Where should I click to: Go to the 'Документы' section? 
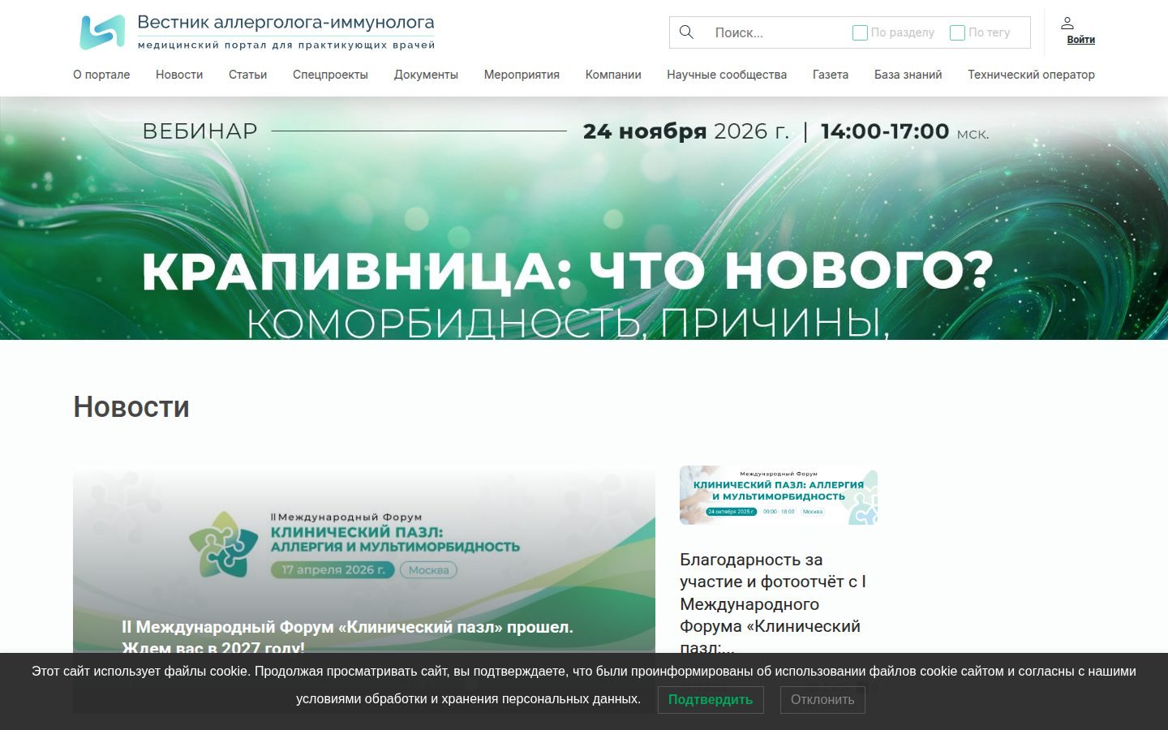point(426,75)
